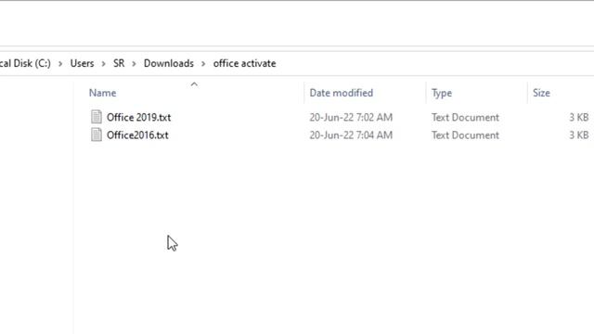Select the Office 2019.txt file icon
The height and width of the screenshot is (334, 594).
pos(97,117)
